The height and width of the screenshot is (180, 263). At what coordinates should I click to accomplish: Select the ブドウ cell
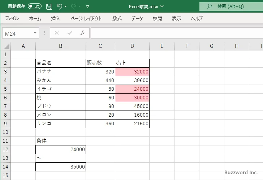click(x=61, y=106)
